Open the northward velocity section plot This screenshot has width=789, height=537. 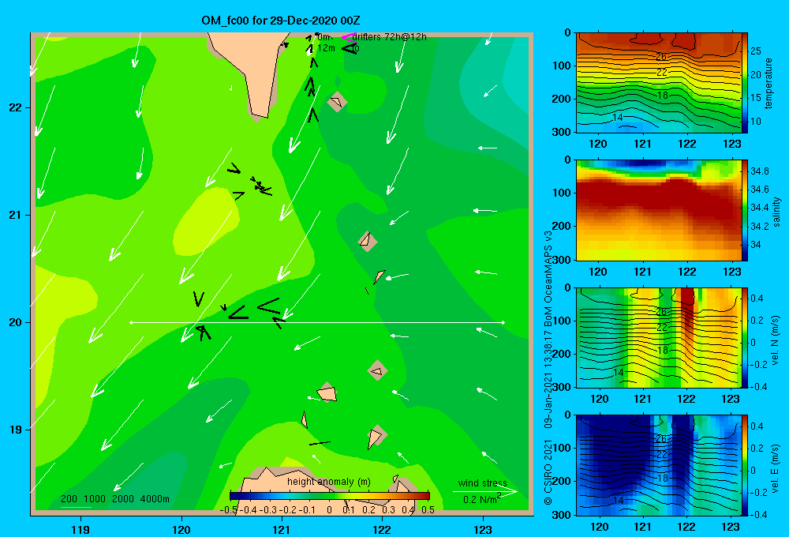tap(658, 338)
